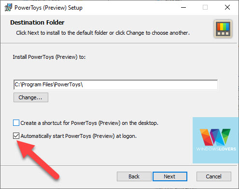Click the 'Create a shortcut for PowerToys' label
239x189 pixels.
tap(89, 123)
